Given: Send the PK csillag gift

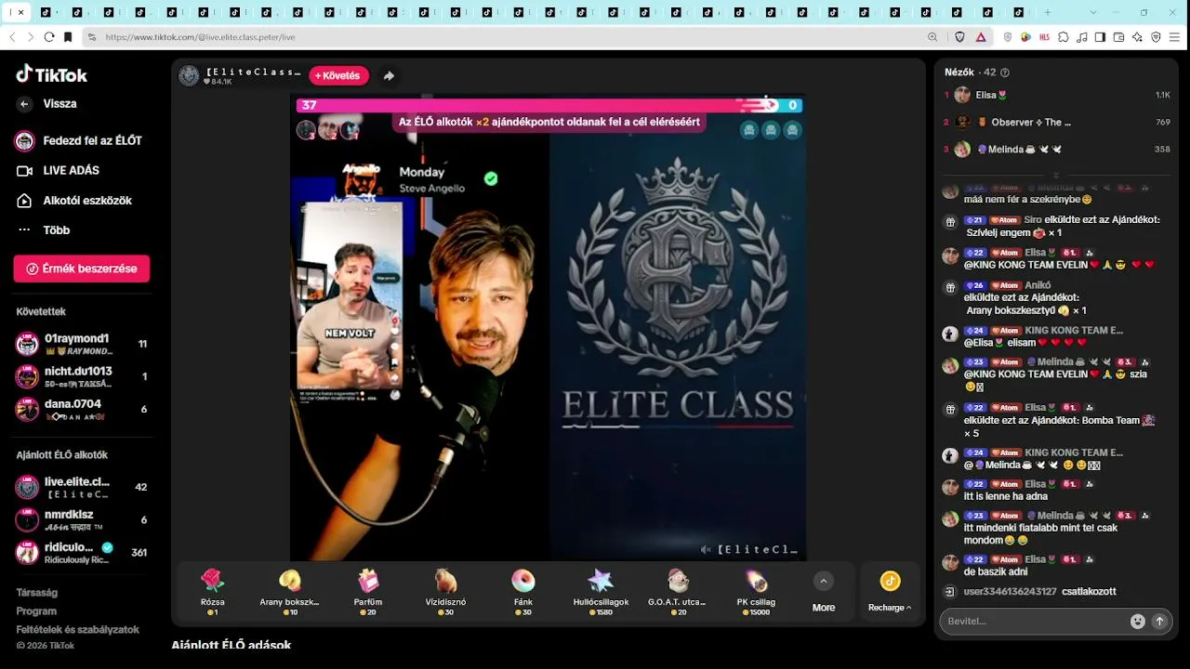Looking at the screenshot, I should point(756,592).
